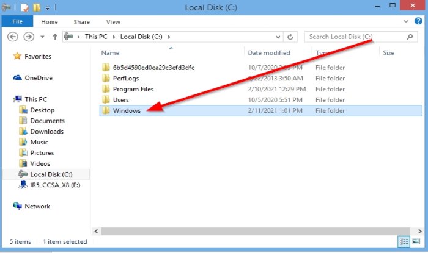Image resolution: width=428 pixels, height=253 pixels.
Task: Go back with the Back arrow
Action: (13, 37)
